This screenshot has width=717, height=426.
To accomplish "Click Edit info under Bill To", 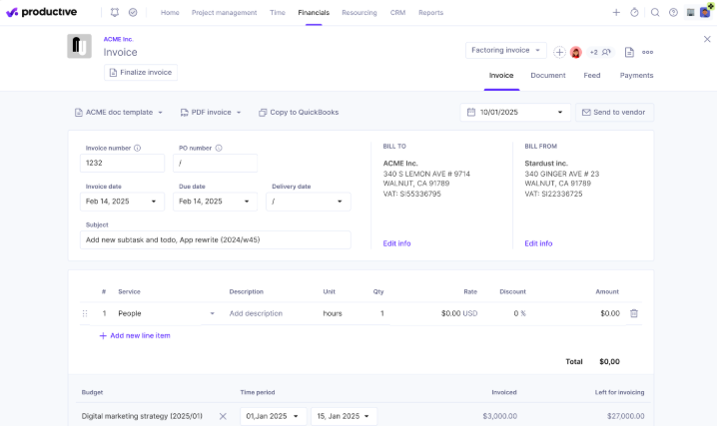I will 396,243.
